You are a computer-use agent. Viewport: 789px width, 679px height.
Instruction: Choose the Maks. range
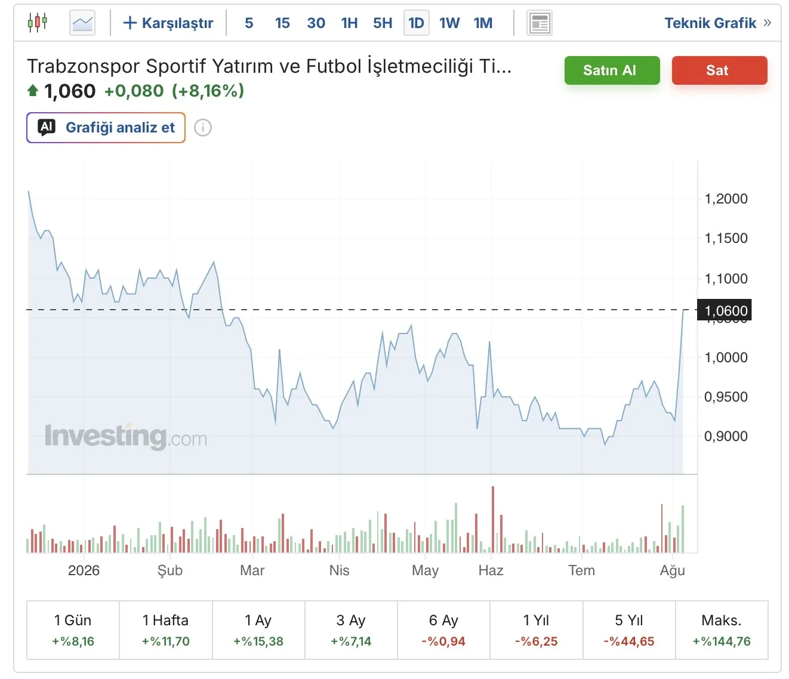(722, 630)
